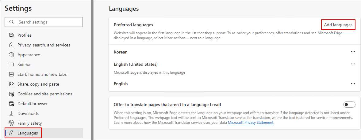Open Microsoft Privacy Statement link
361x140 pixels.
251,123
